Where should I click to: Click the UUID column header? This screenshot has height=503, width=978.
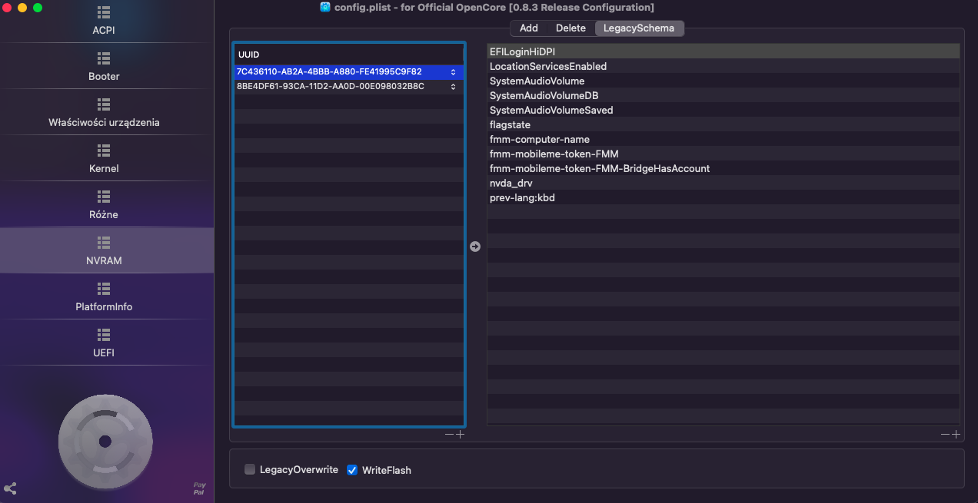pyautogui.click(x=349, y=55)
